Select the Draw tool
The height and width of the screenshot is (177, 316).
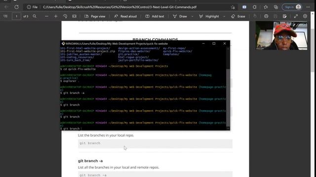pos(180,16)
